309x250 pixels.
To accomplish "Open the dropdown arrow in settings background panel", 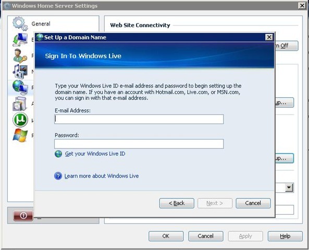I will [289, 187].
